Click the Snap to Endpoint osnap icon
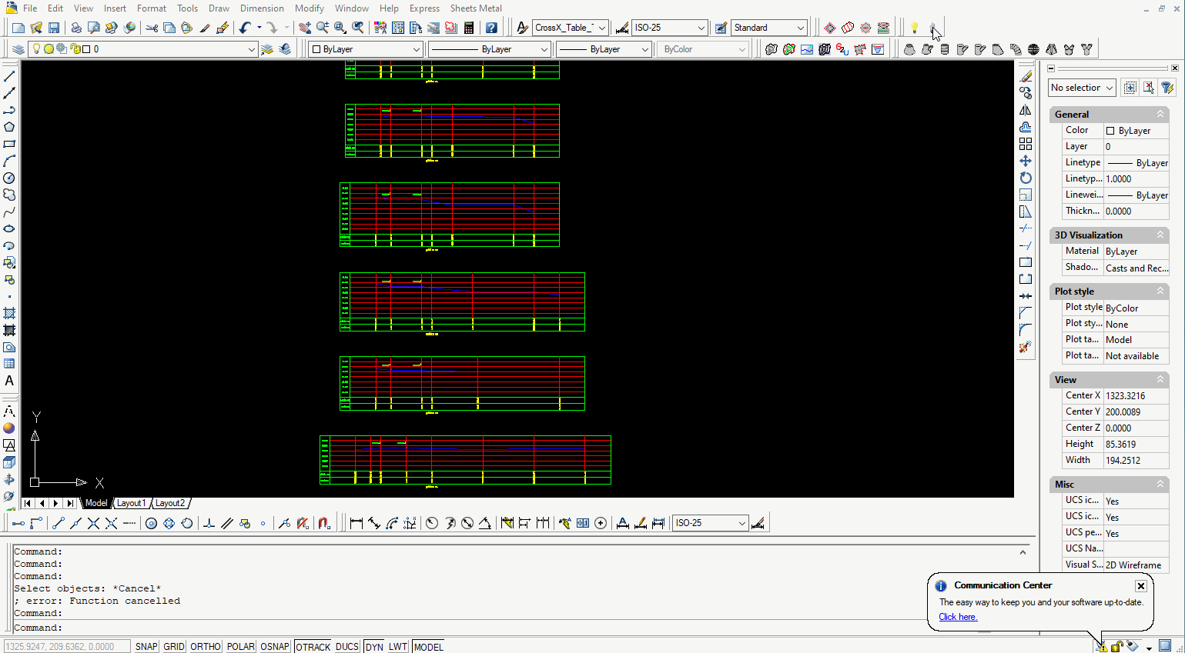The height and width of the screenshot is (653, 1185). coord(58,523)
